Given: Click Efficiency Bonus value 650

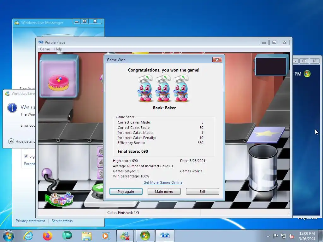Looking at the screenshot, I should [x=200, y=143].
